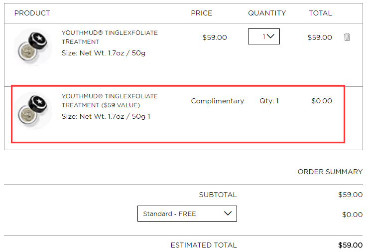
Task: Click the TOTAL column header
Action: (x=320, y=13)
